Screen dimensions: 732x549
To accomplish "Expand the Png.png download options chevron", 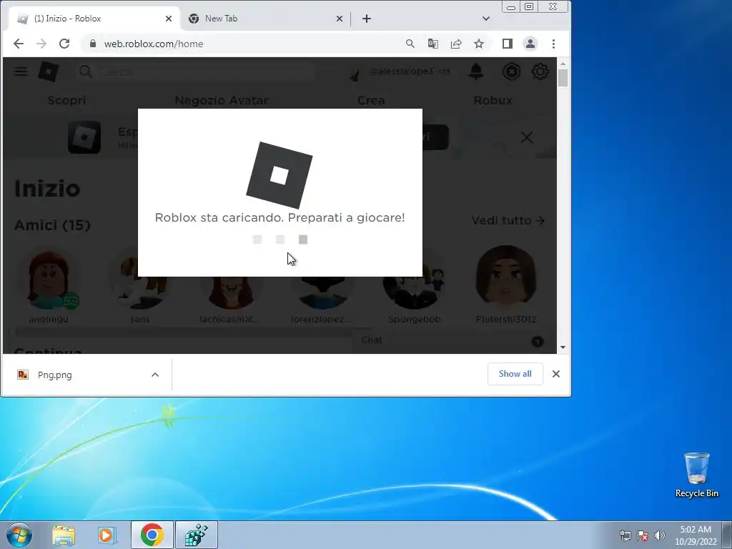I will [155, 375].
